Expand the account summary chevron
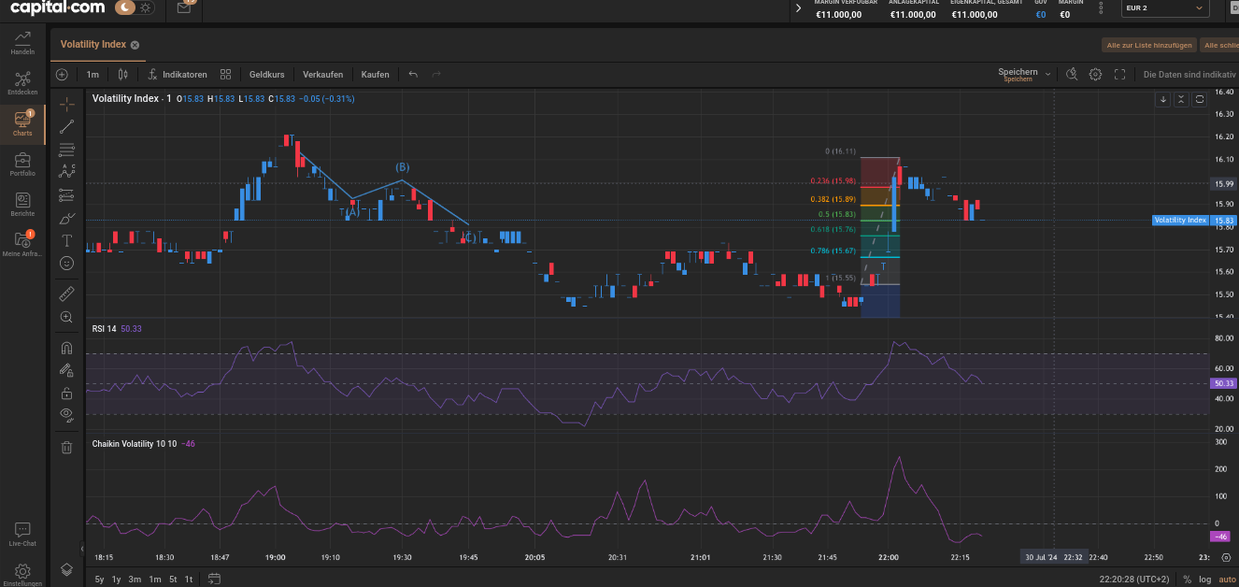Screen dimensions: 1239x587 click(797, 8)
